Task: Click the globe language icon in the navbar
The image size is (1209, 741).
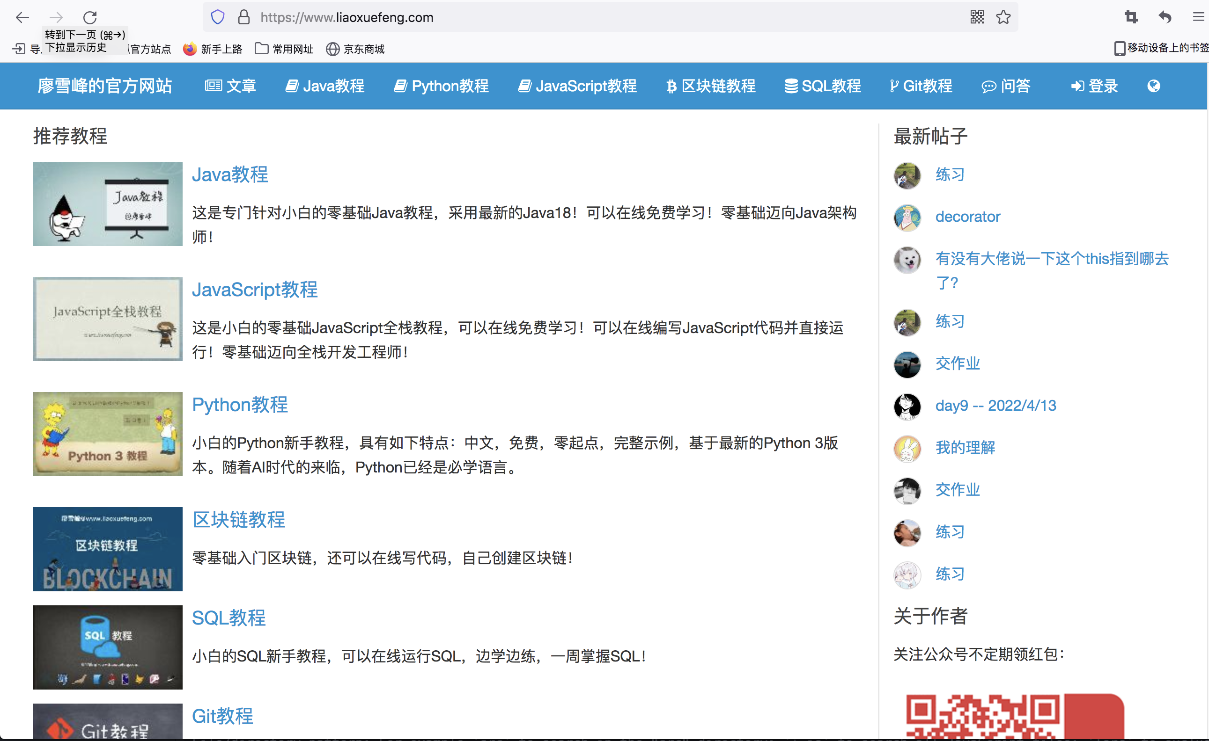Action: [1154, 86]
